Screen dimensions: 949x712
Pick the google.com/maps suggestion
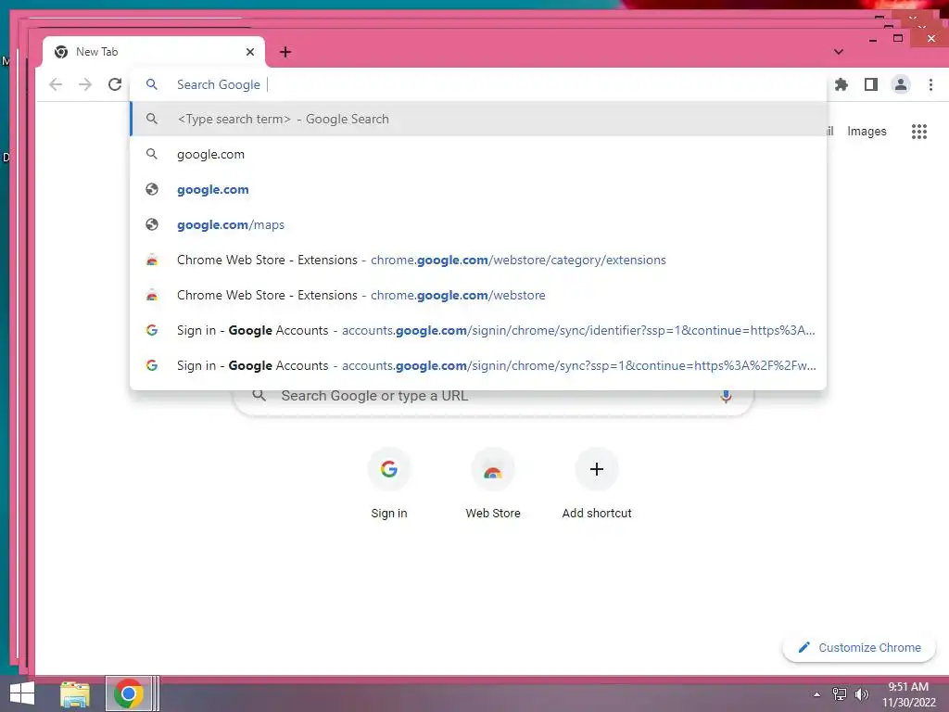478,224
